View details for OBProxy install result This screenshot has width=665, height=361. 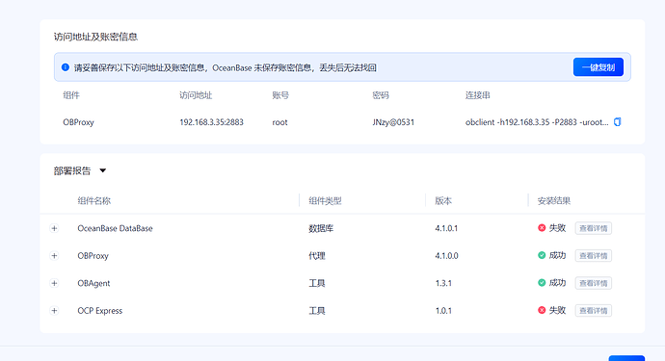[594, 256]
